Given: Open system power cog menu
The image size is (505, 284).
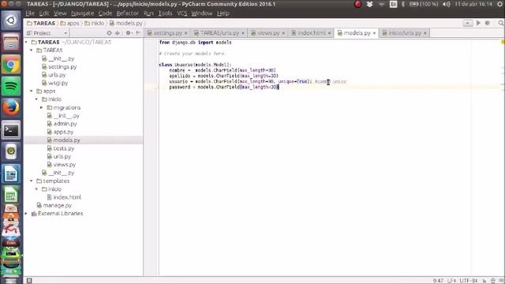Looking at the screenshot, I should (x=500, y=4).
